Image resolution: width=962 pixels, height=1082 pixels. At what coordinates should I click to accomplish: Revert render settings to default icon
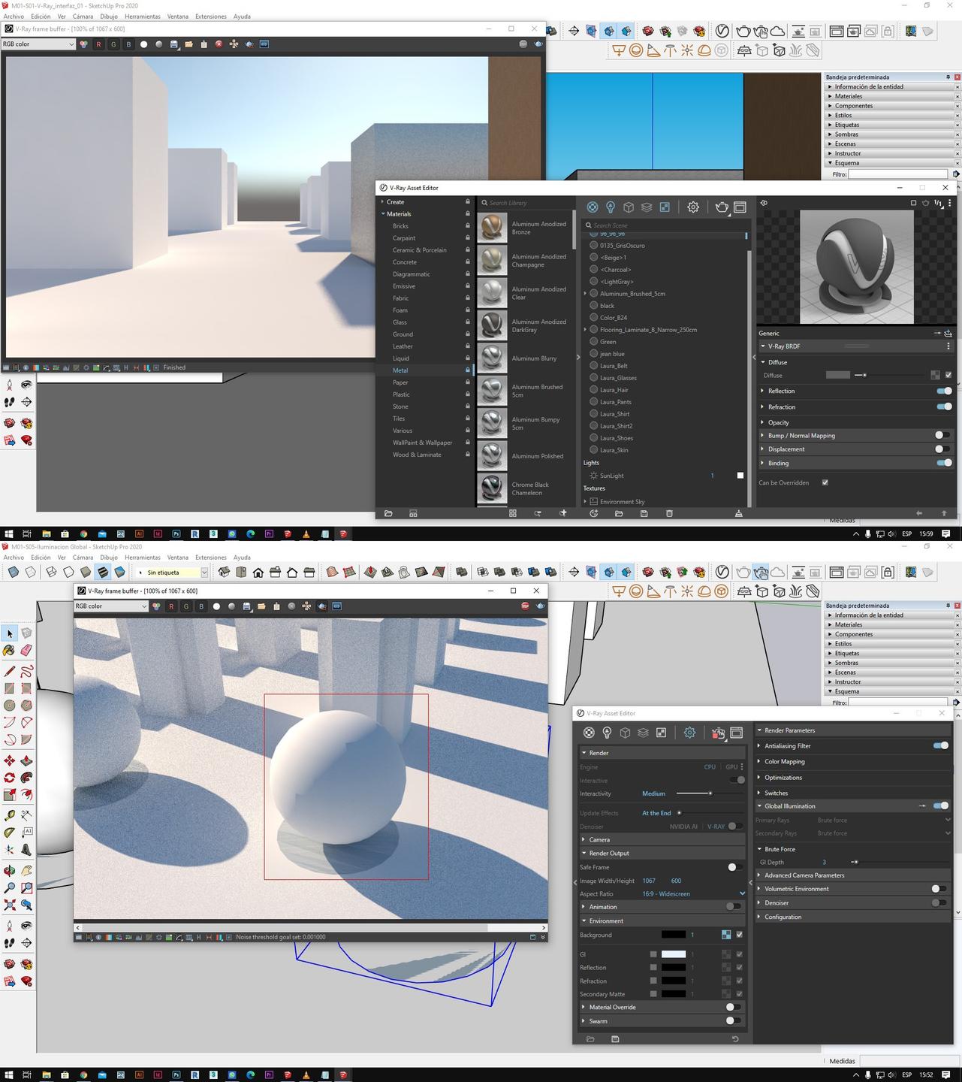point(735,1039)
